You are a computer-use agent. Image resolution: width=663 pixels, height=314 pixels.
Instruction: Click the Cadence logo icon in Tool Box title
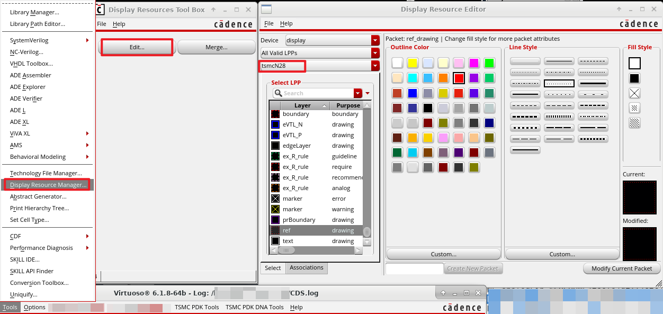[100, 10]
